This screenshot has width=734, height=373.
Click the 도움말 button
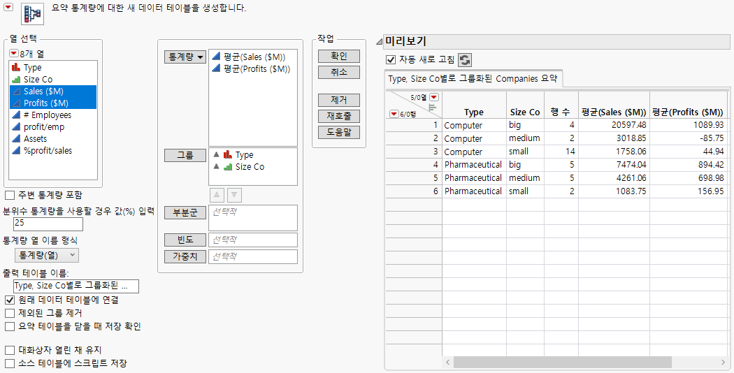(x=339, y=133)
